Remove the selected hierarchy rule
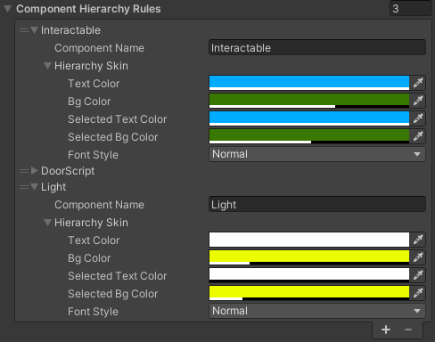The height and width of the screenshot is (342, 435). (408, 330)
